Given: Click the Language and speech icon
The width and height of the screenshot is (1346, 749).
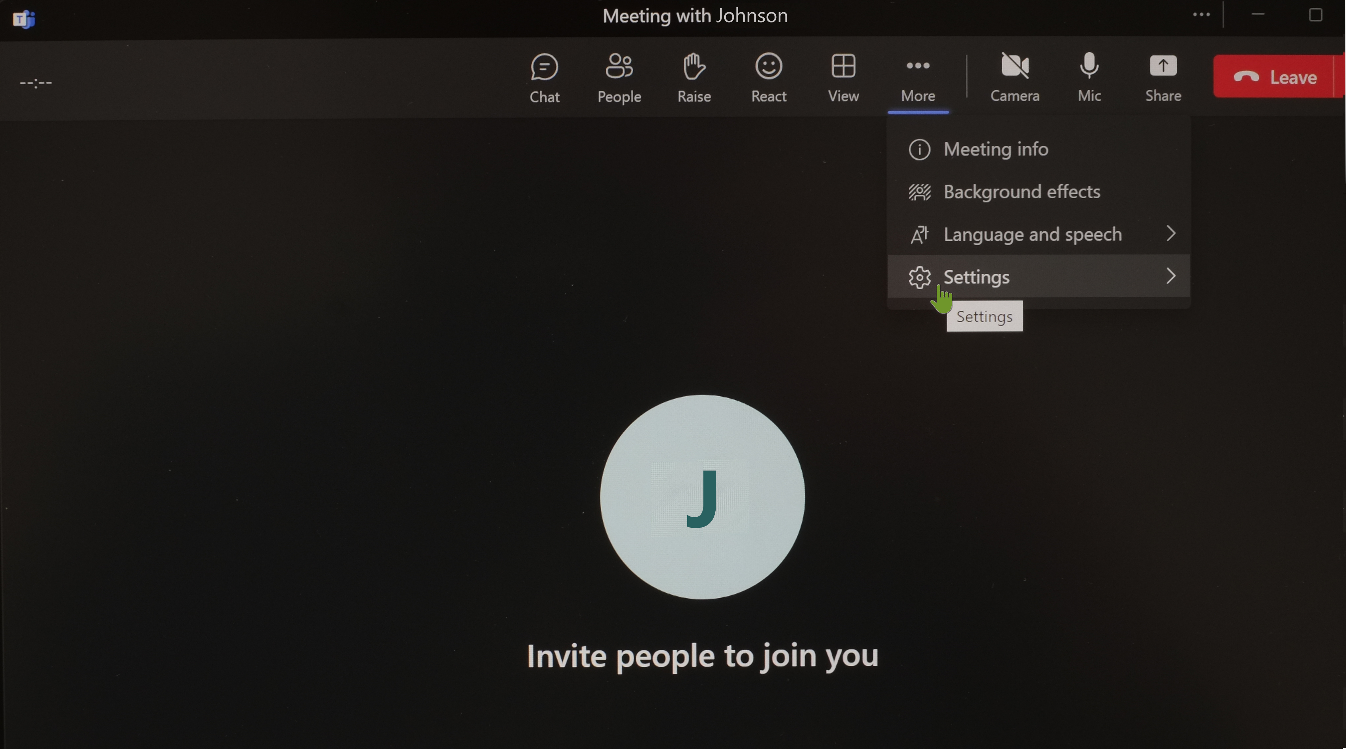Looking at the screenshot, I should pos(919,235).
